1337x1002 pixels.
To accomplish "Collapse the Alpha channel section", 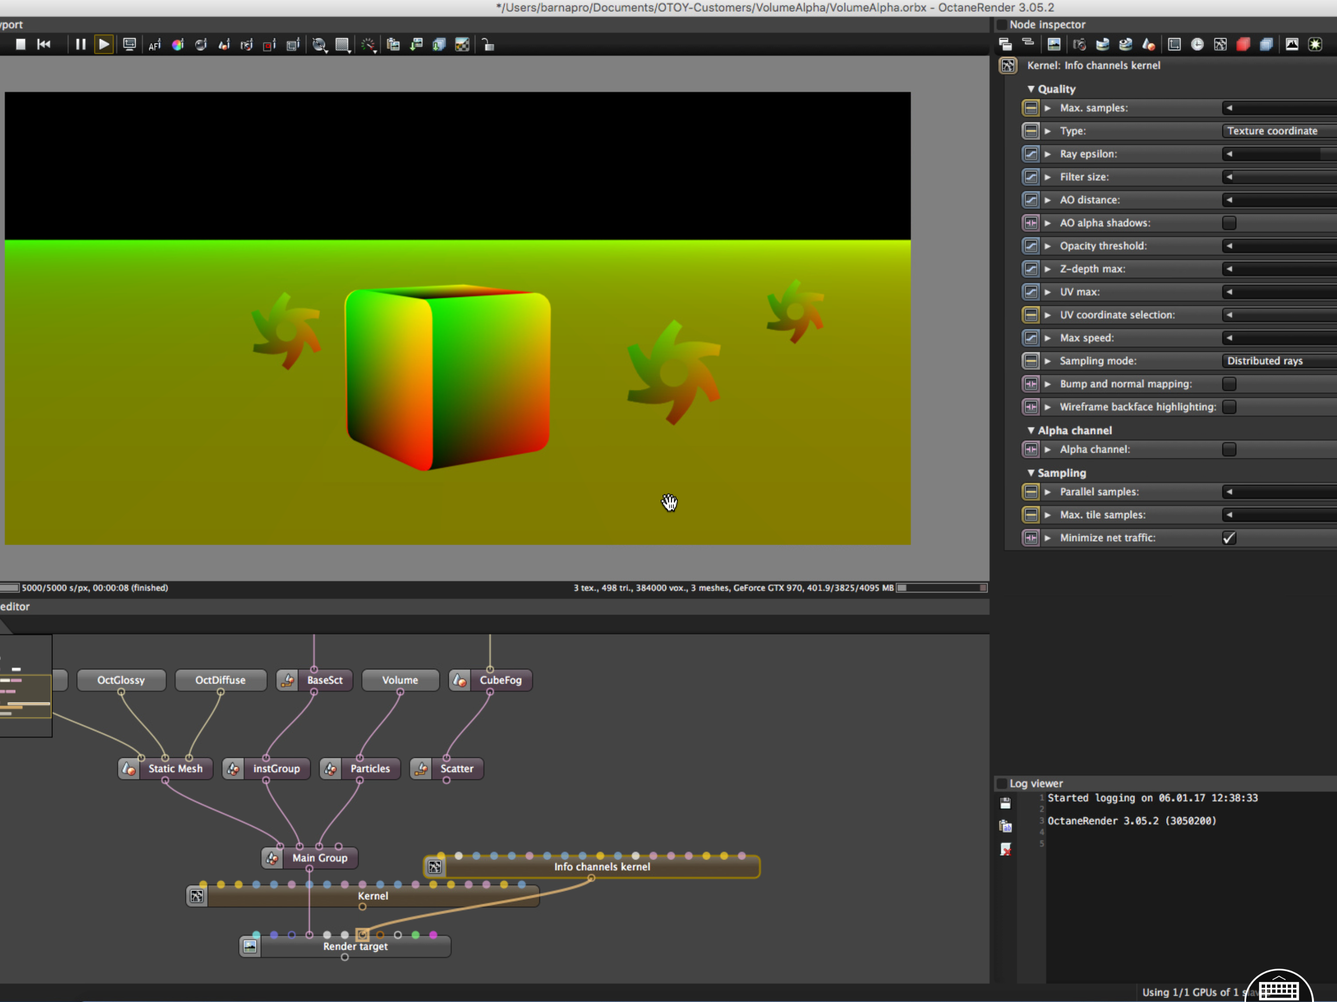I will (x=1031, y=430).
